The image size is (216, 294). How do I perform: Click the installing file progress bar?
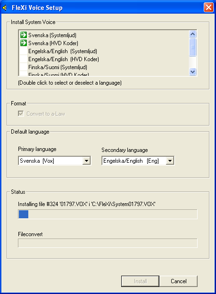(108, 214)
